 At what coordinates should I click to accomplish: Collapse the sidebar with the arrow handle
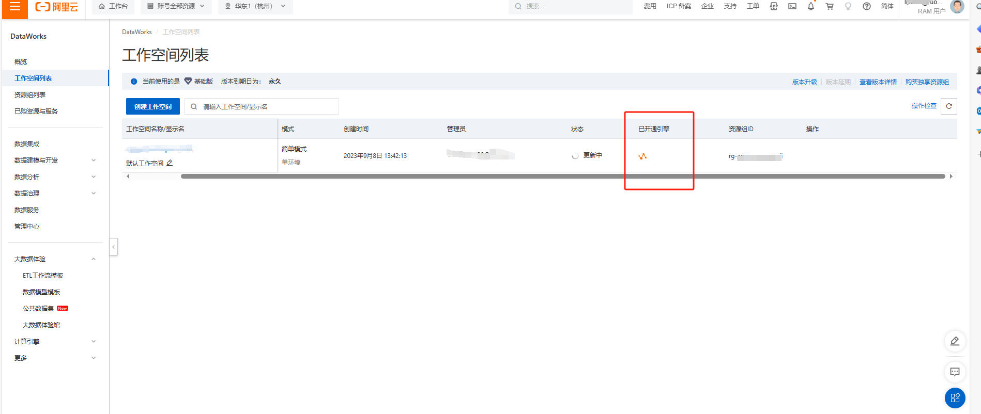(x=114, y=247)
